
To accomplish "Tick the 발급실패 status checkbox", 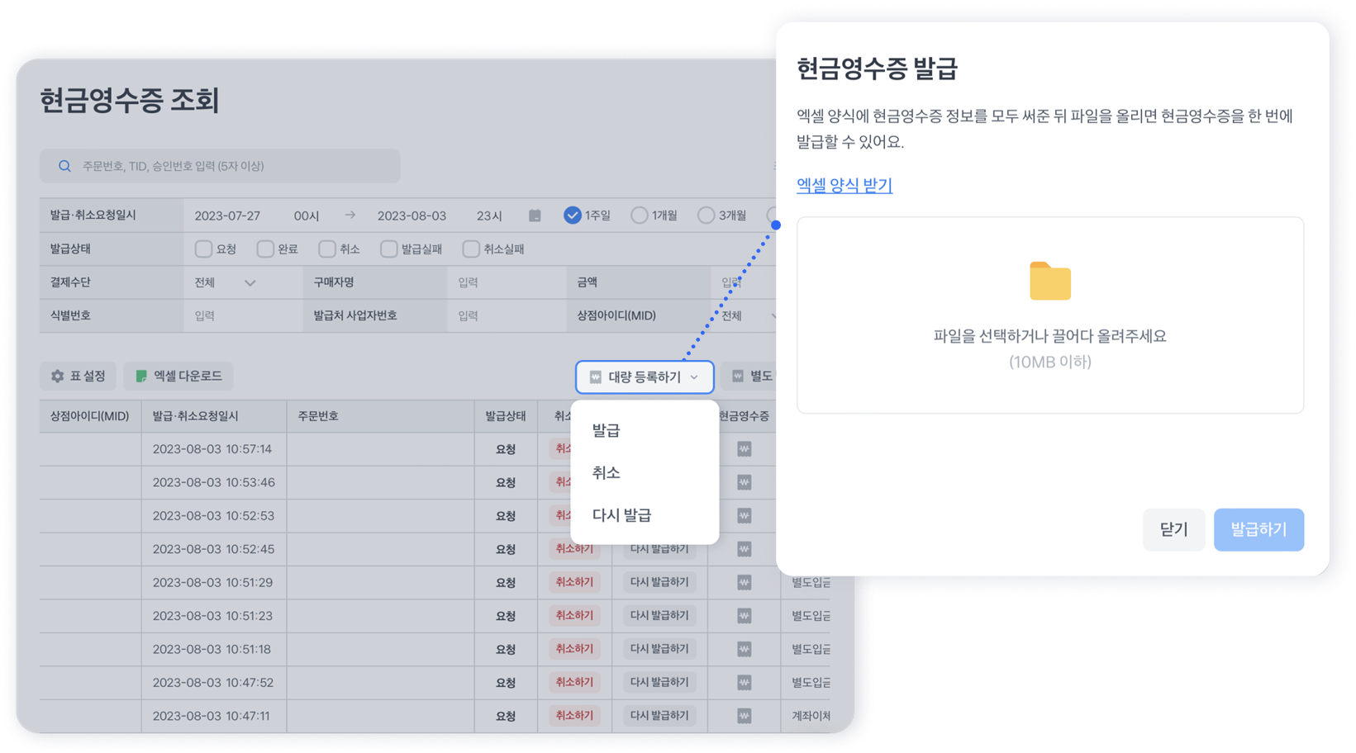I will click(x=388, y=249).
